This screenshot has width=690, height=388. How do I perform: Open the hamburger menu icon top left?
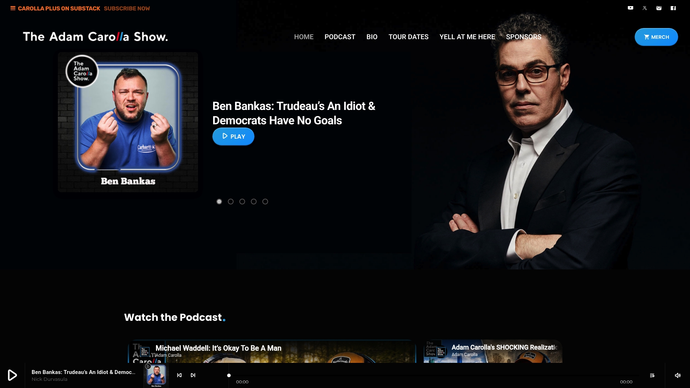13,8
